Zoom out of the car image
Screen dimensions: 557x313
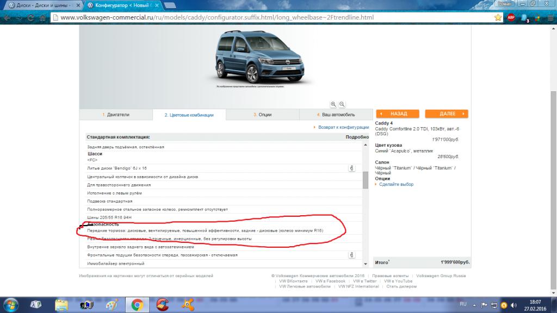(x=342, y=104)
